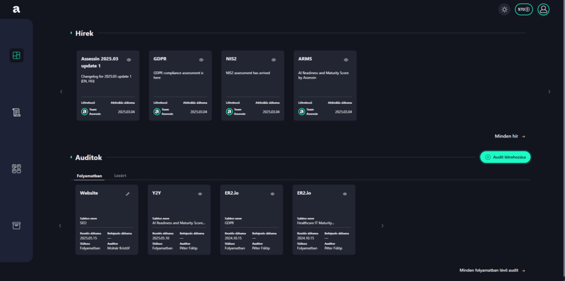Switch to the Lezárt tab
565x281 pixels.
120,175
